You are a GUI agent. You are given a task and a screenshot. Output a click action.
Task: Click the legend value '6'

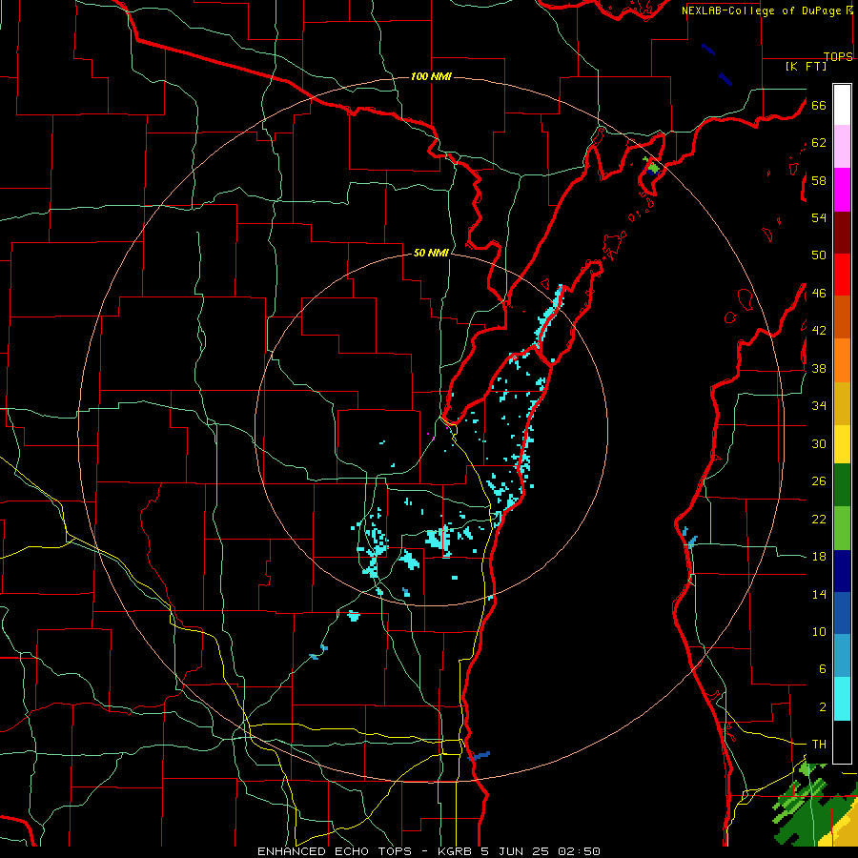(822, 669)
